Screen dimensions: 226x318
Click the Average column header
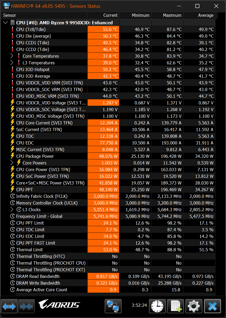(x=199, y=15)
